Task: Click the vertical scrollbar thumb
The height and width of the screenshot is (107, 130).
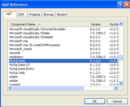Action: [121, 57]
